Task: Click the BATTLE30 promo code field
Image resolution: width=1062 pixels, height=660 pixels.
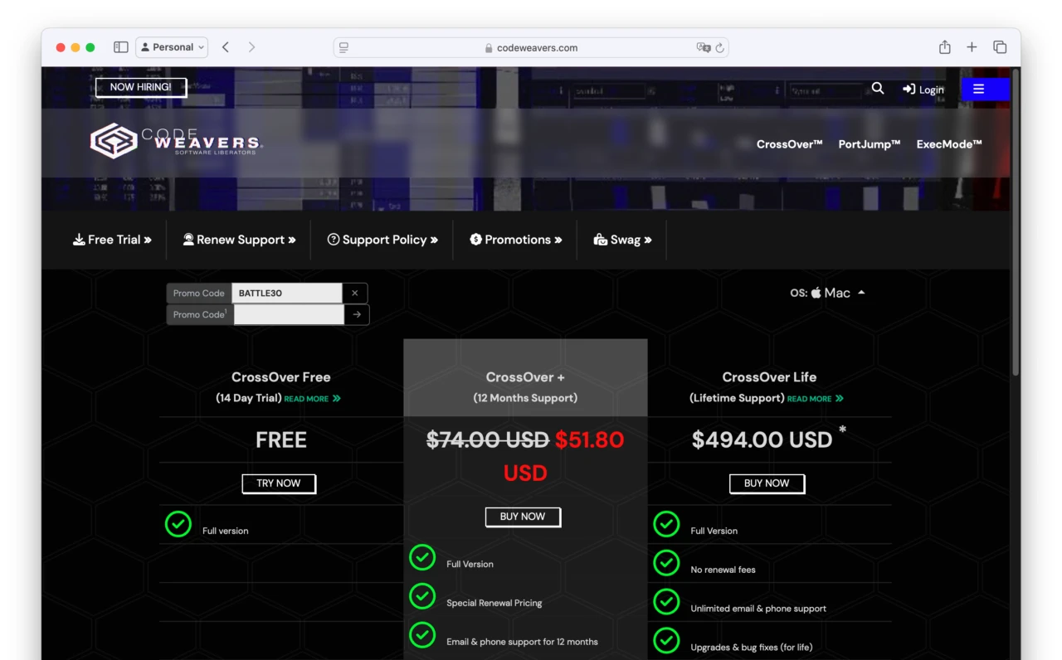Action: 287,293
